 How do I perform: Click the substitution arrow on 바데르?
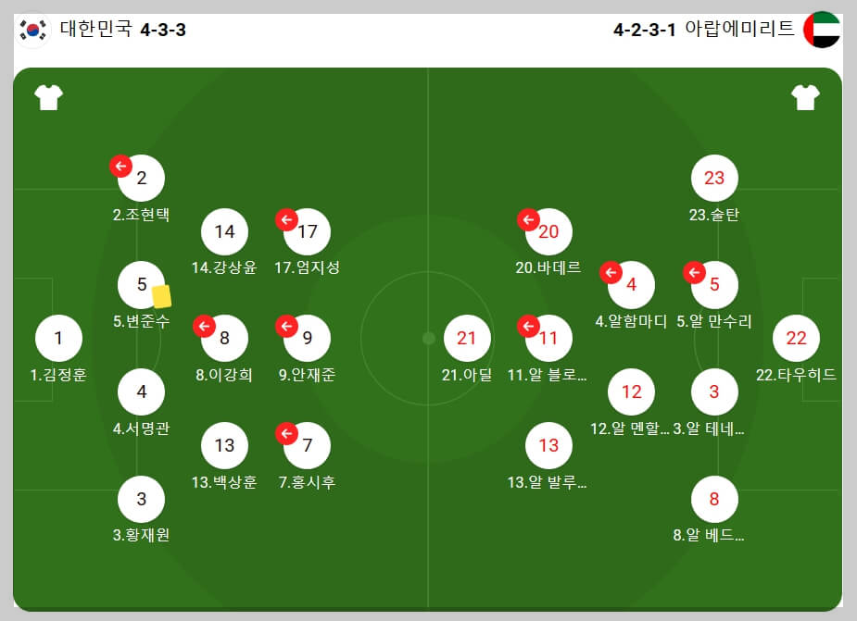(x=528, y=218)
